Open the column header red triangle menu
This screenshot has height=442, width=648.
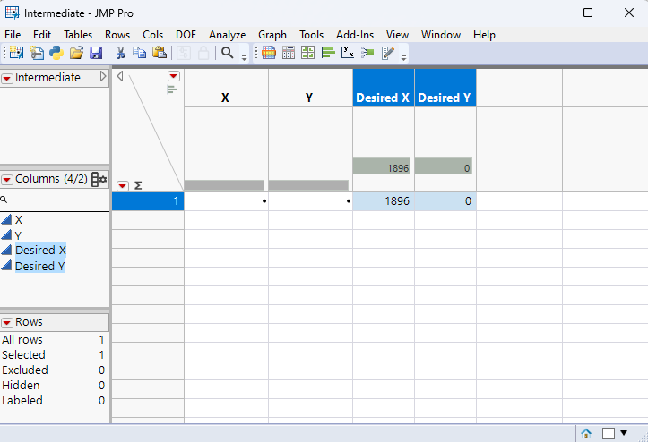(174, 76)
